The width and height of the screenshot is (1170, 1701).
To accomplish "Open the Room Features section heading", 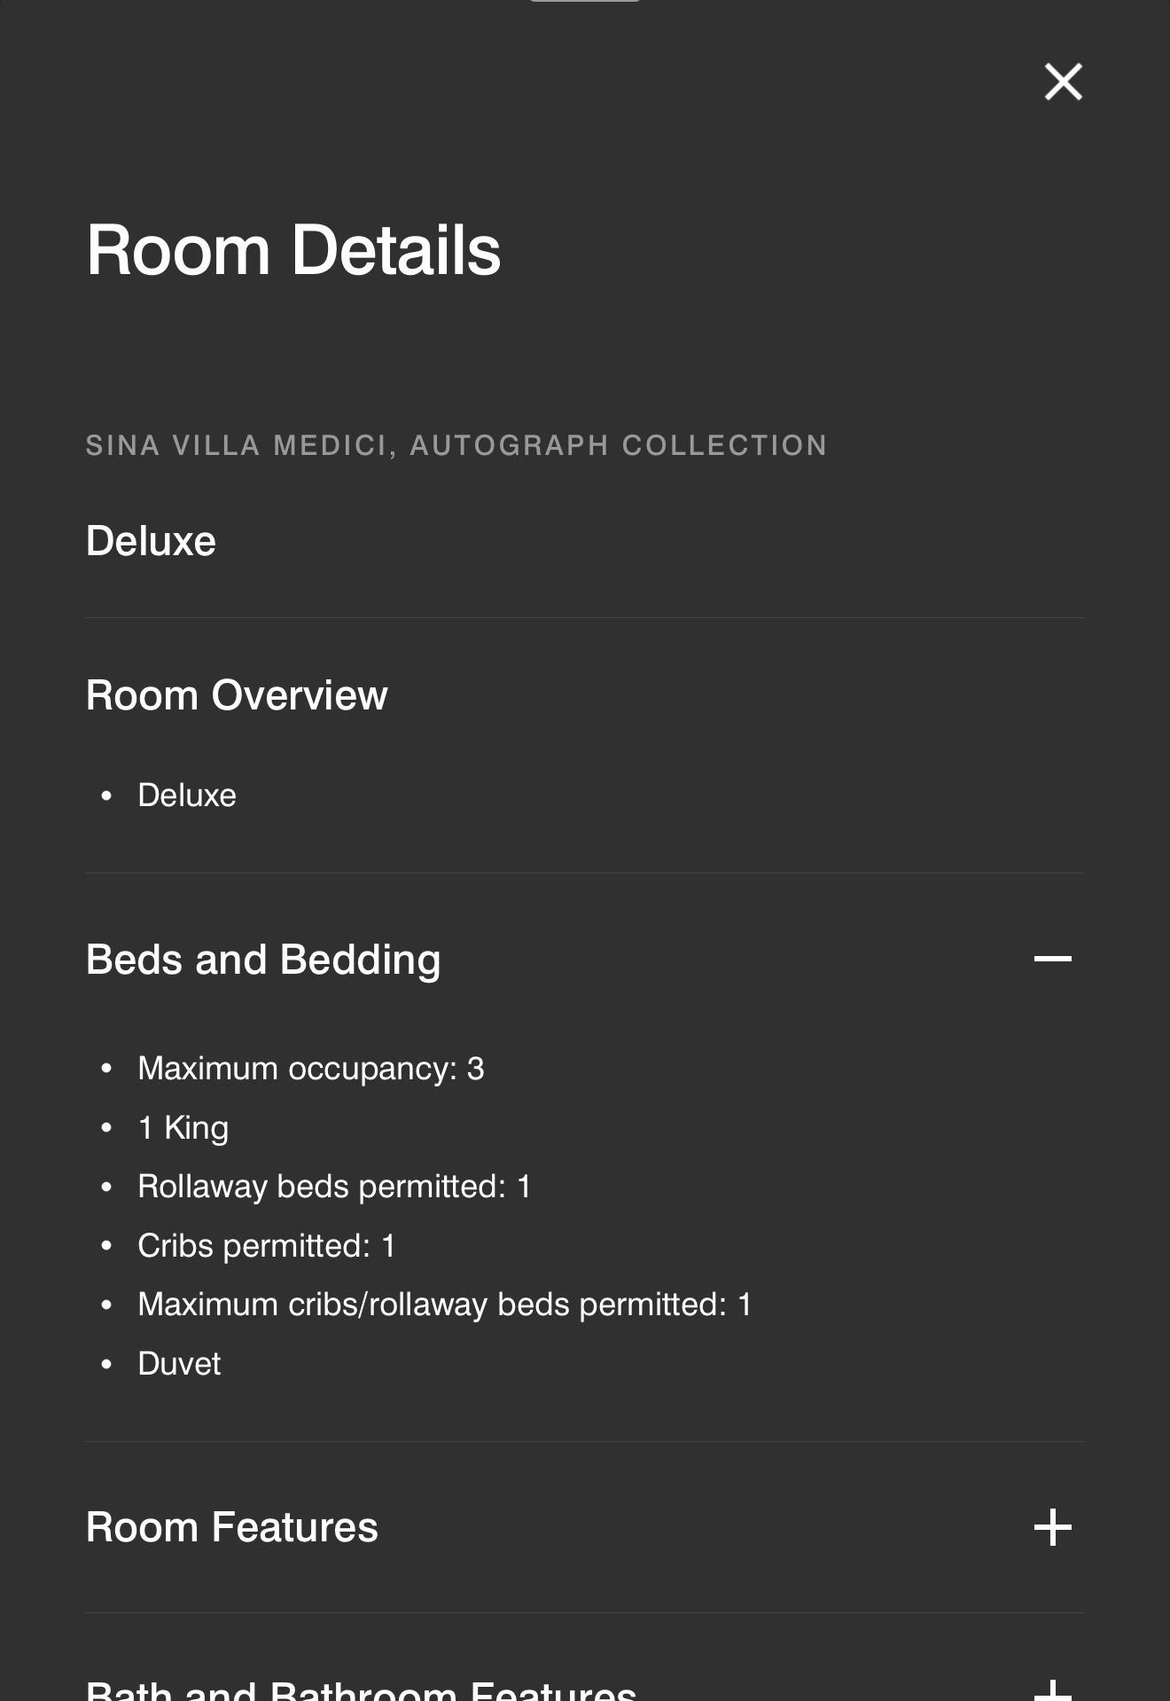I will coord(232,1527).
